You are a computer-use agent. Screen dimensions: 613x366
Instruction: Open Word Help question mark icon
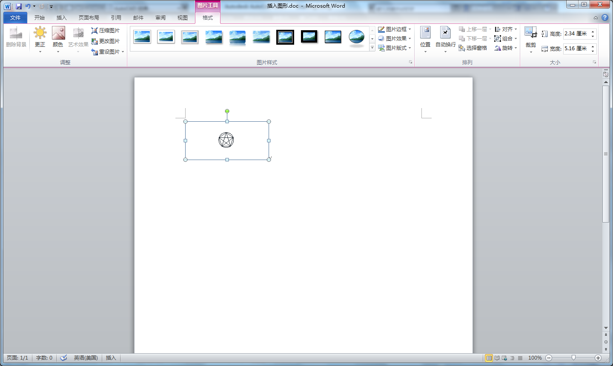pos(605,17)
